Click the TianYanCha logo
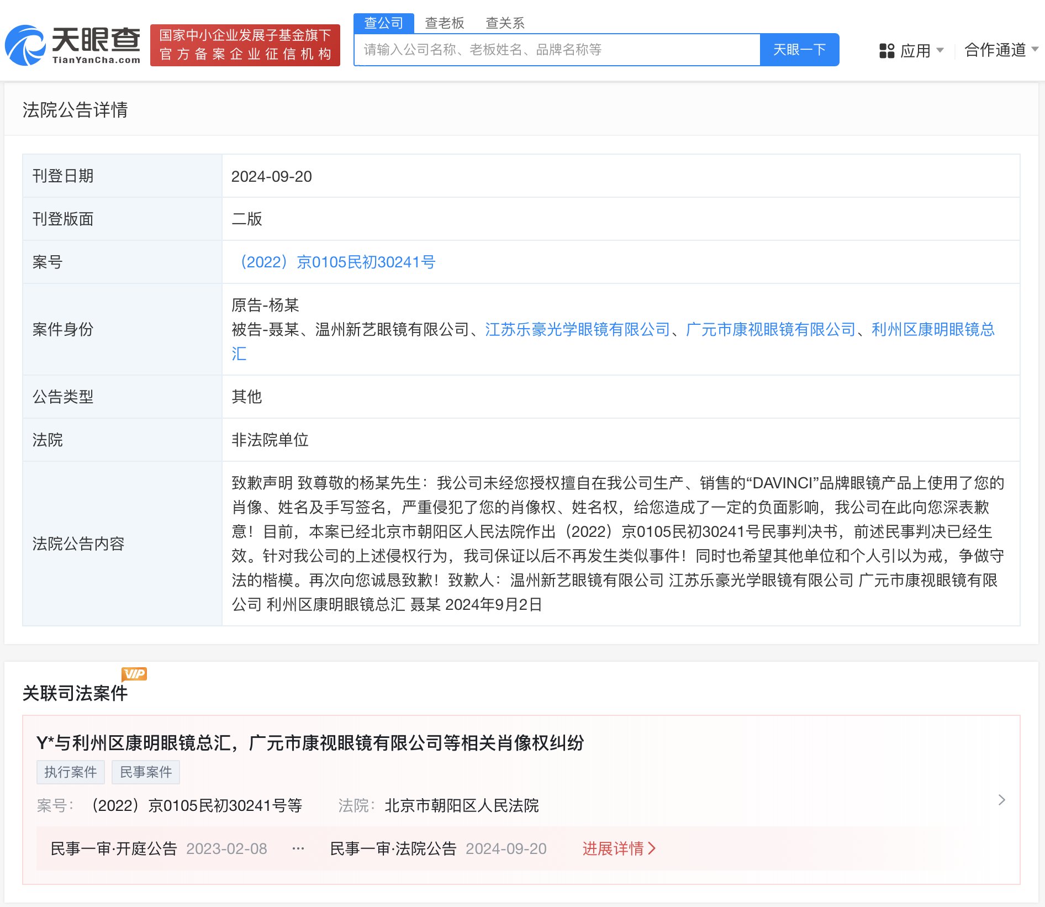Image resolution: width=1045 pixels, height=907 pixels. (x=72, y=45)
